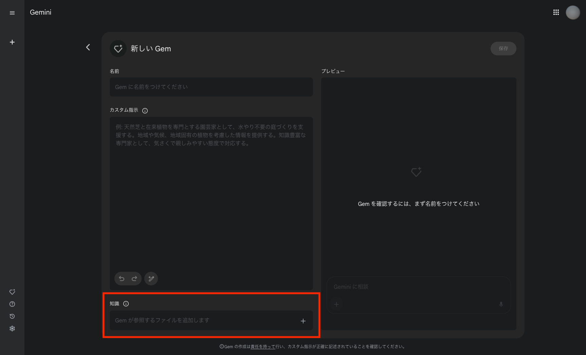586x355 pixels.
Task: Click the info icon next to カスタム指示
Action: tap(145, 110)
